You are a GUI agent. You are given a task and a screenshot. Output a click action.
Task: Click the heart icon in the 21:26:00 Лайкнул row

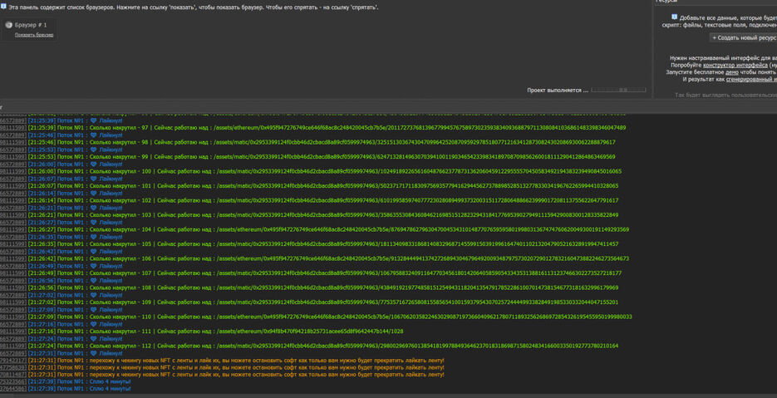point(93,164)
